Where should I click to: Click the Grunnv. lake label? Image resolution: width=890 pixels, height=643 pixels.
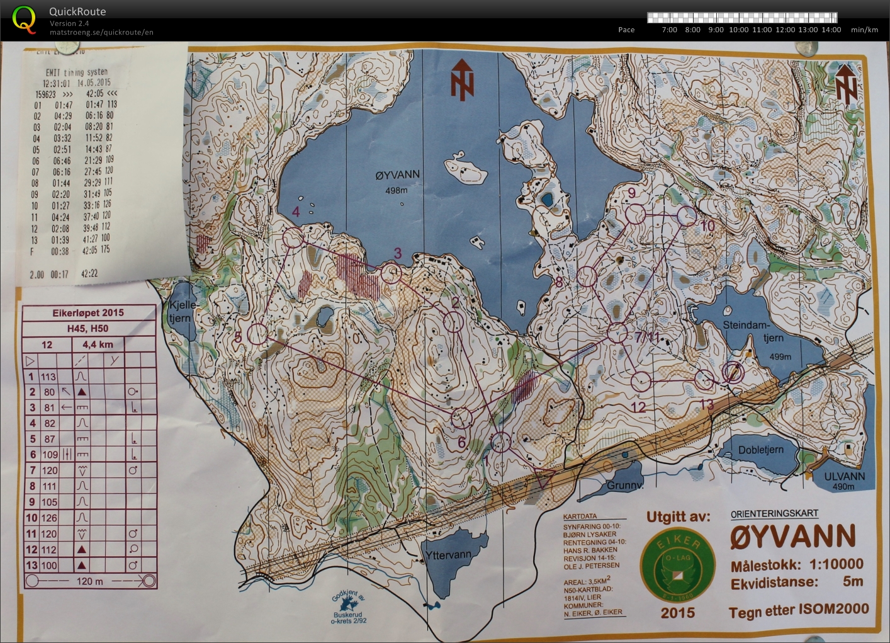tap(625, 486)
